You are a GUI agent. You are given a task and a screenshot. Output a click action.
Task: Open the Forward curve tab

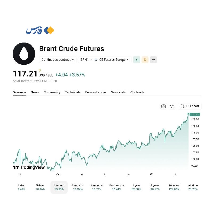coord(96,92)
